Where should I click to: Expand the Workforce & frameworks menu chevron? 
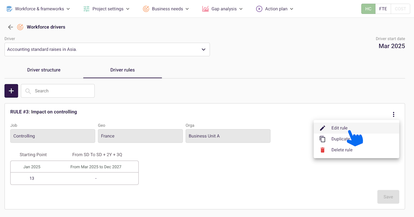point(68,9)
